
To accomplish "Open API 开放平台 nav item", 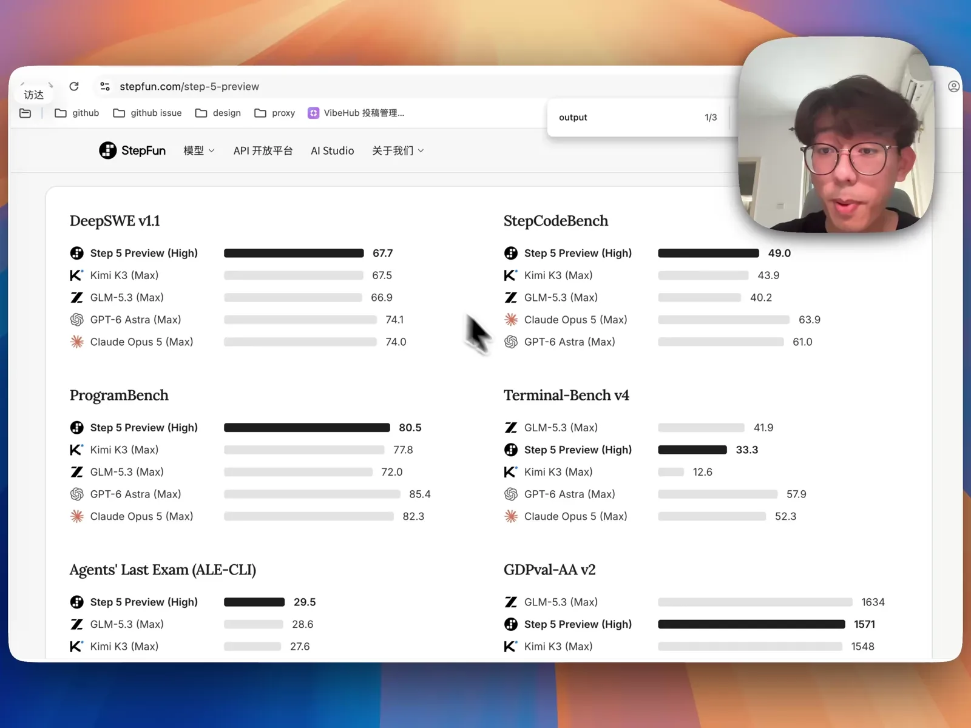I will pos(263,150).
